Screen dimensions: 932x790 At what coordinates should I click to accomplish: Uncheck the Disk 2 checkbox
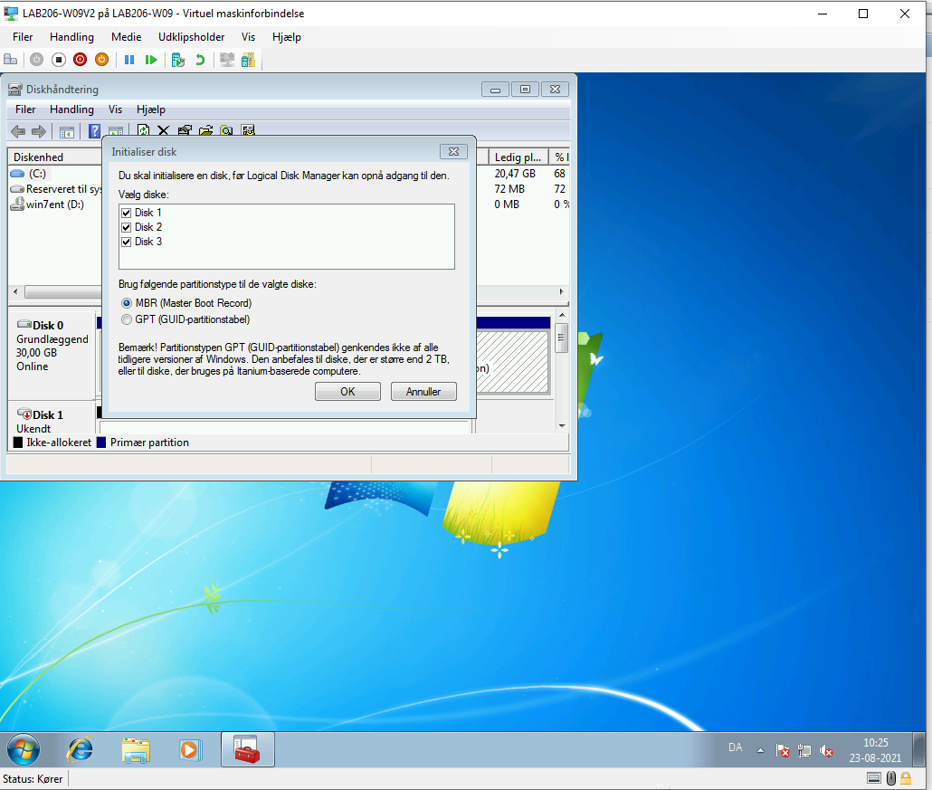point(126,227)
